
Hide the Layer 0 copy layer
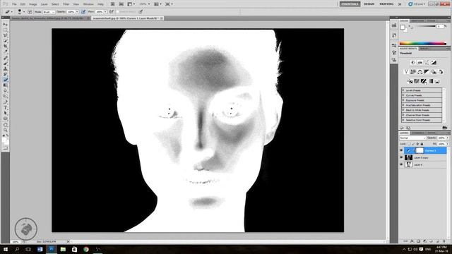[401, 157]
